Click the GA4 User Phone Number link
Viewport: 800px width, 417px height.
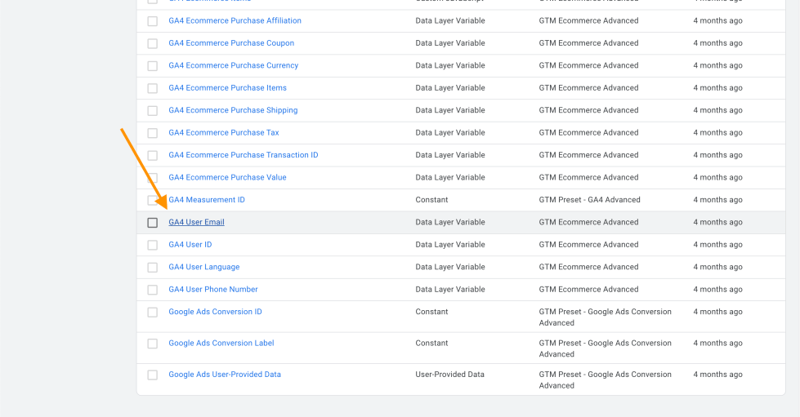click(x=212, y=289)
